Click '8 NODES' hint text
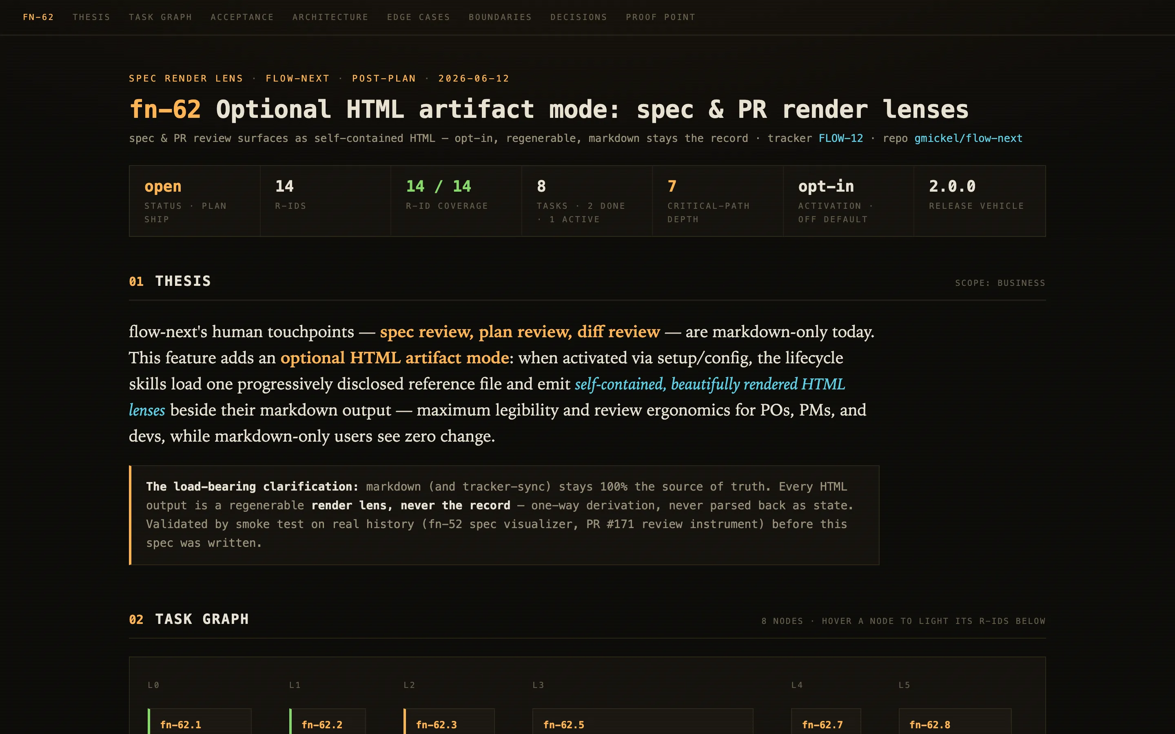 click(782, 621)
